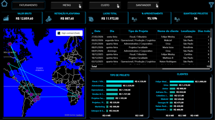Sort table by the Date column arrow

coord(93,33)
